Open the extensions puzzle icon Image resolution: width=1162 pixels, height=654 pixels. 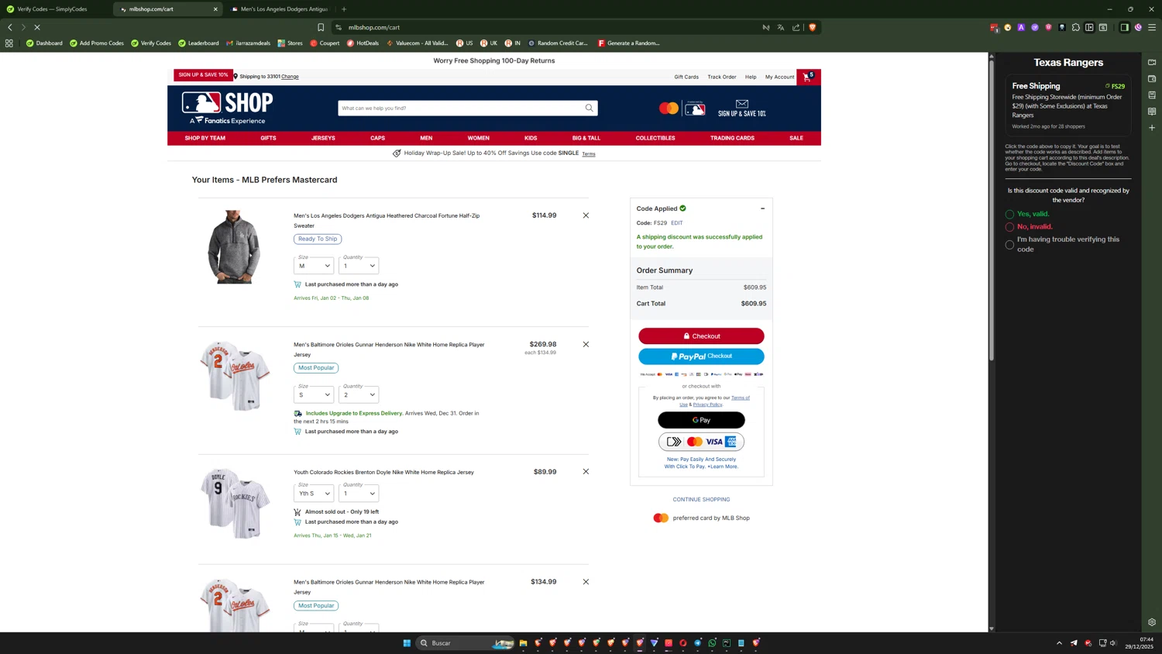click(x=1076, y=27)
